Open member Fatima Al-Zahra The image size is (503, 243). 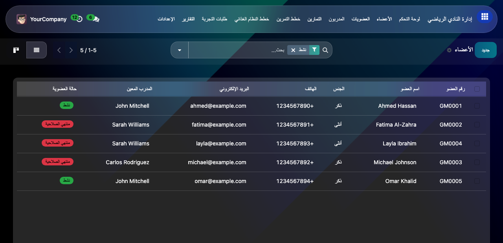(396, 125)
